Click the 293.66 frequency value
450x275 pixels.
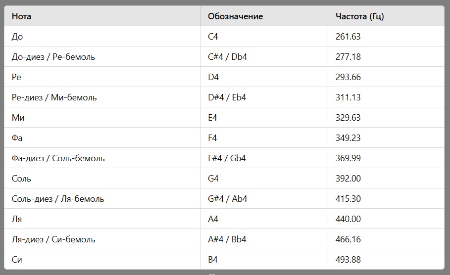[x=348, y=77]
